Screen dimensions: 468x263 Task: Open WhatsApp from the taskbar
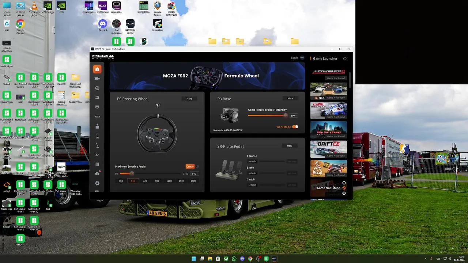(x=234, y=259)
